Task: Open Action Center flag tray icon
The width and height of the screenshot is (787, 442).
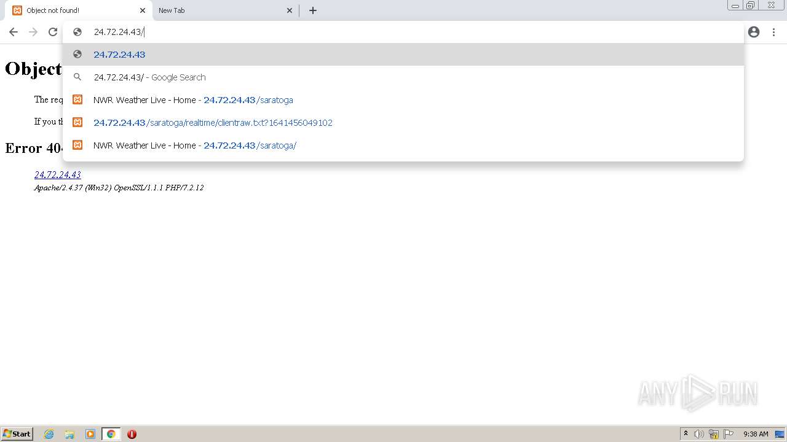Action: 729,434
